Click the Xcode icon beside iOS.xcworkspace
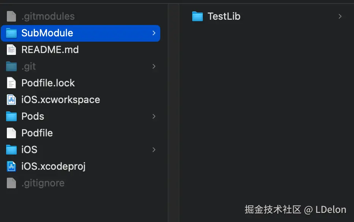This screenshot has width=354, height=222. [11, 100]
